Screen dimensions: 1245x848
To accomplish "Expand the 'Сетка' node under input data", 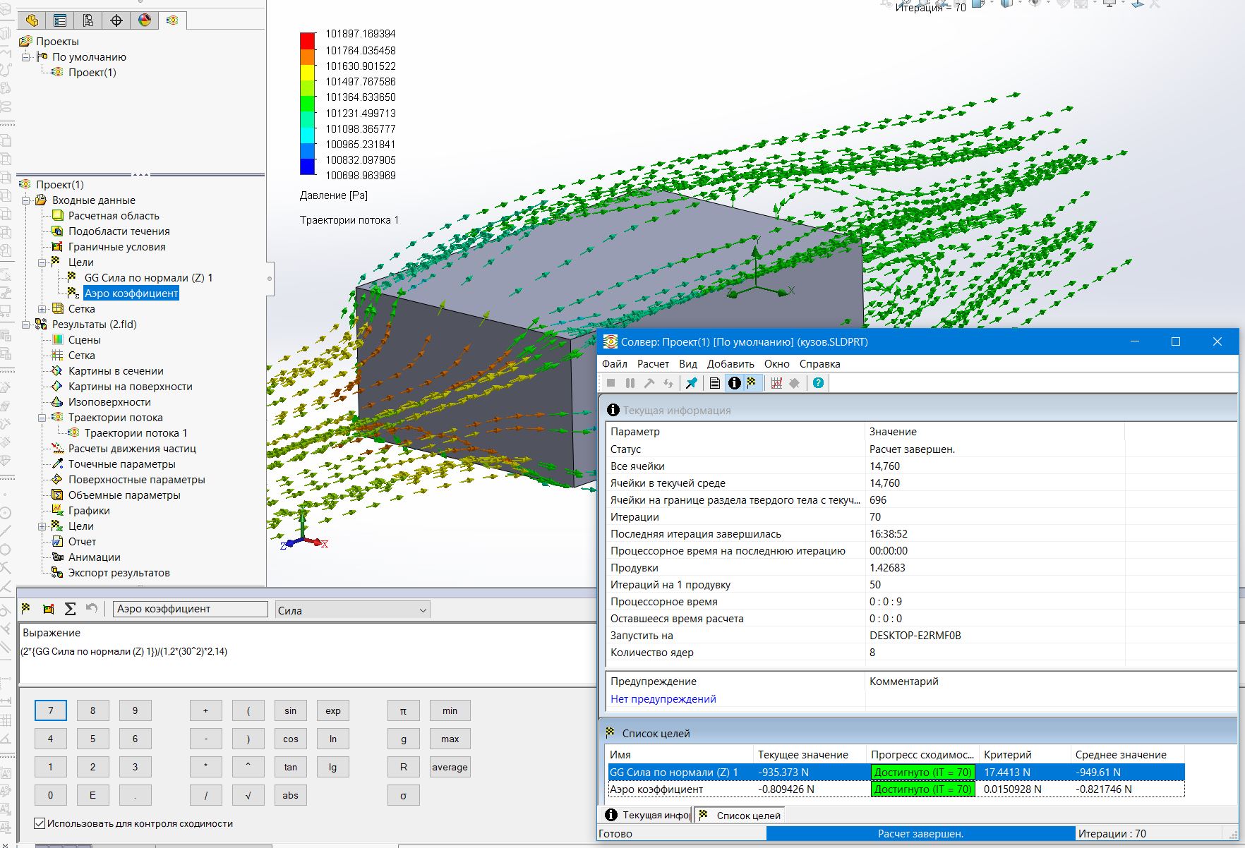I will pyautogui.click(x=42, y=309).
